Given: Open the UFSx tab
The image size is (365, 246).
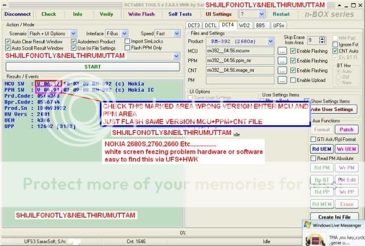Looking at the screenshot, I should click(278, 26).
